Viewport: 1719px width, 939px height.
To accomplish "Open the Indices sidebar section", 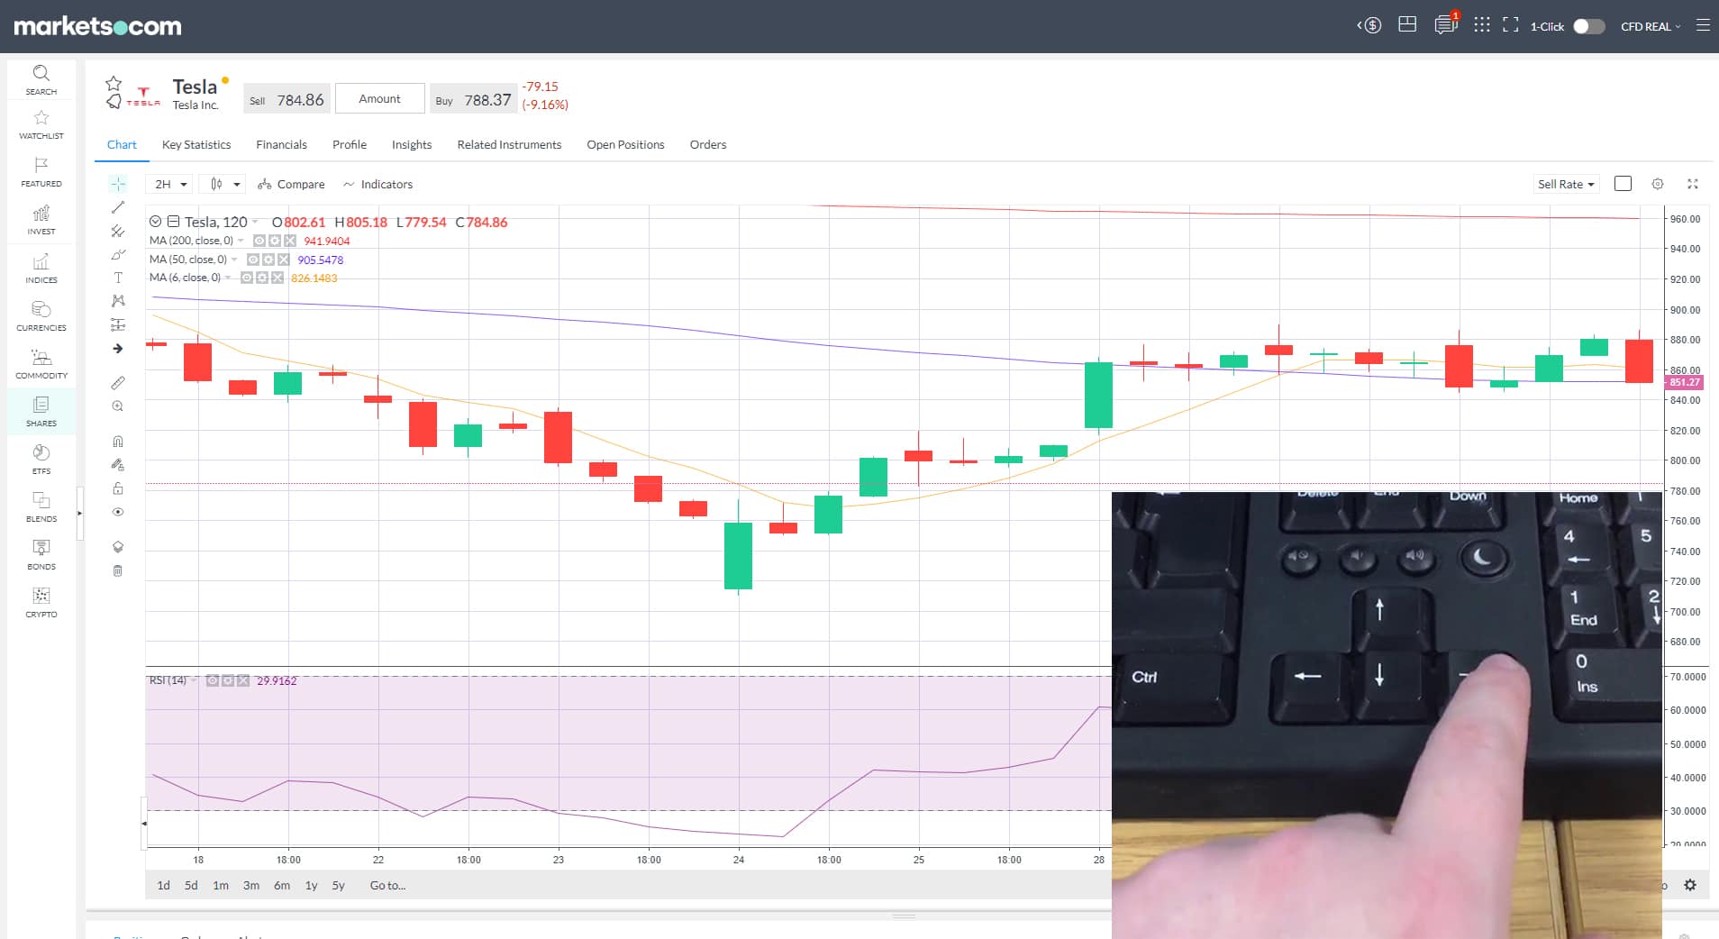I will click(x=41, y=269).
